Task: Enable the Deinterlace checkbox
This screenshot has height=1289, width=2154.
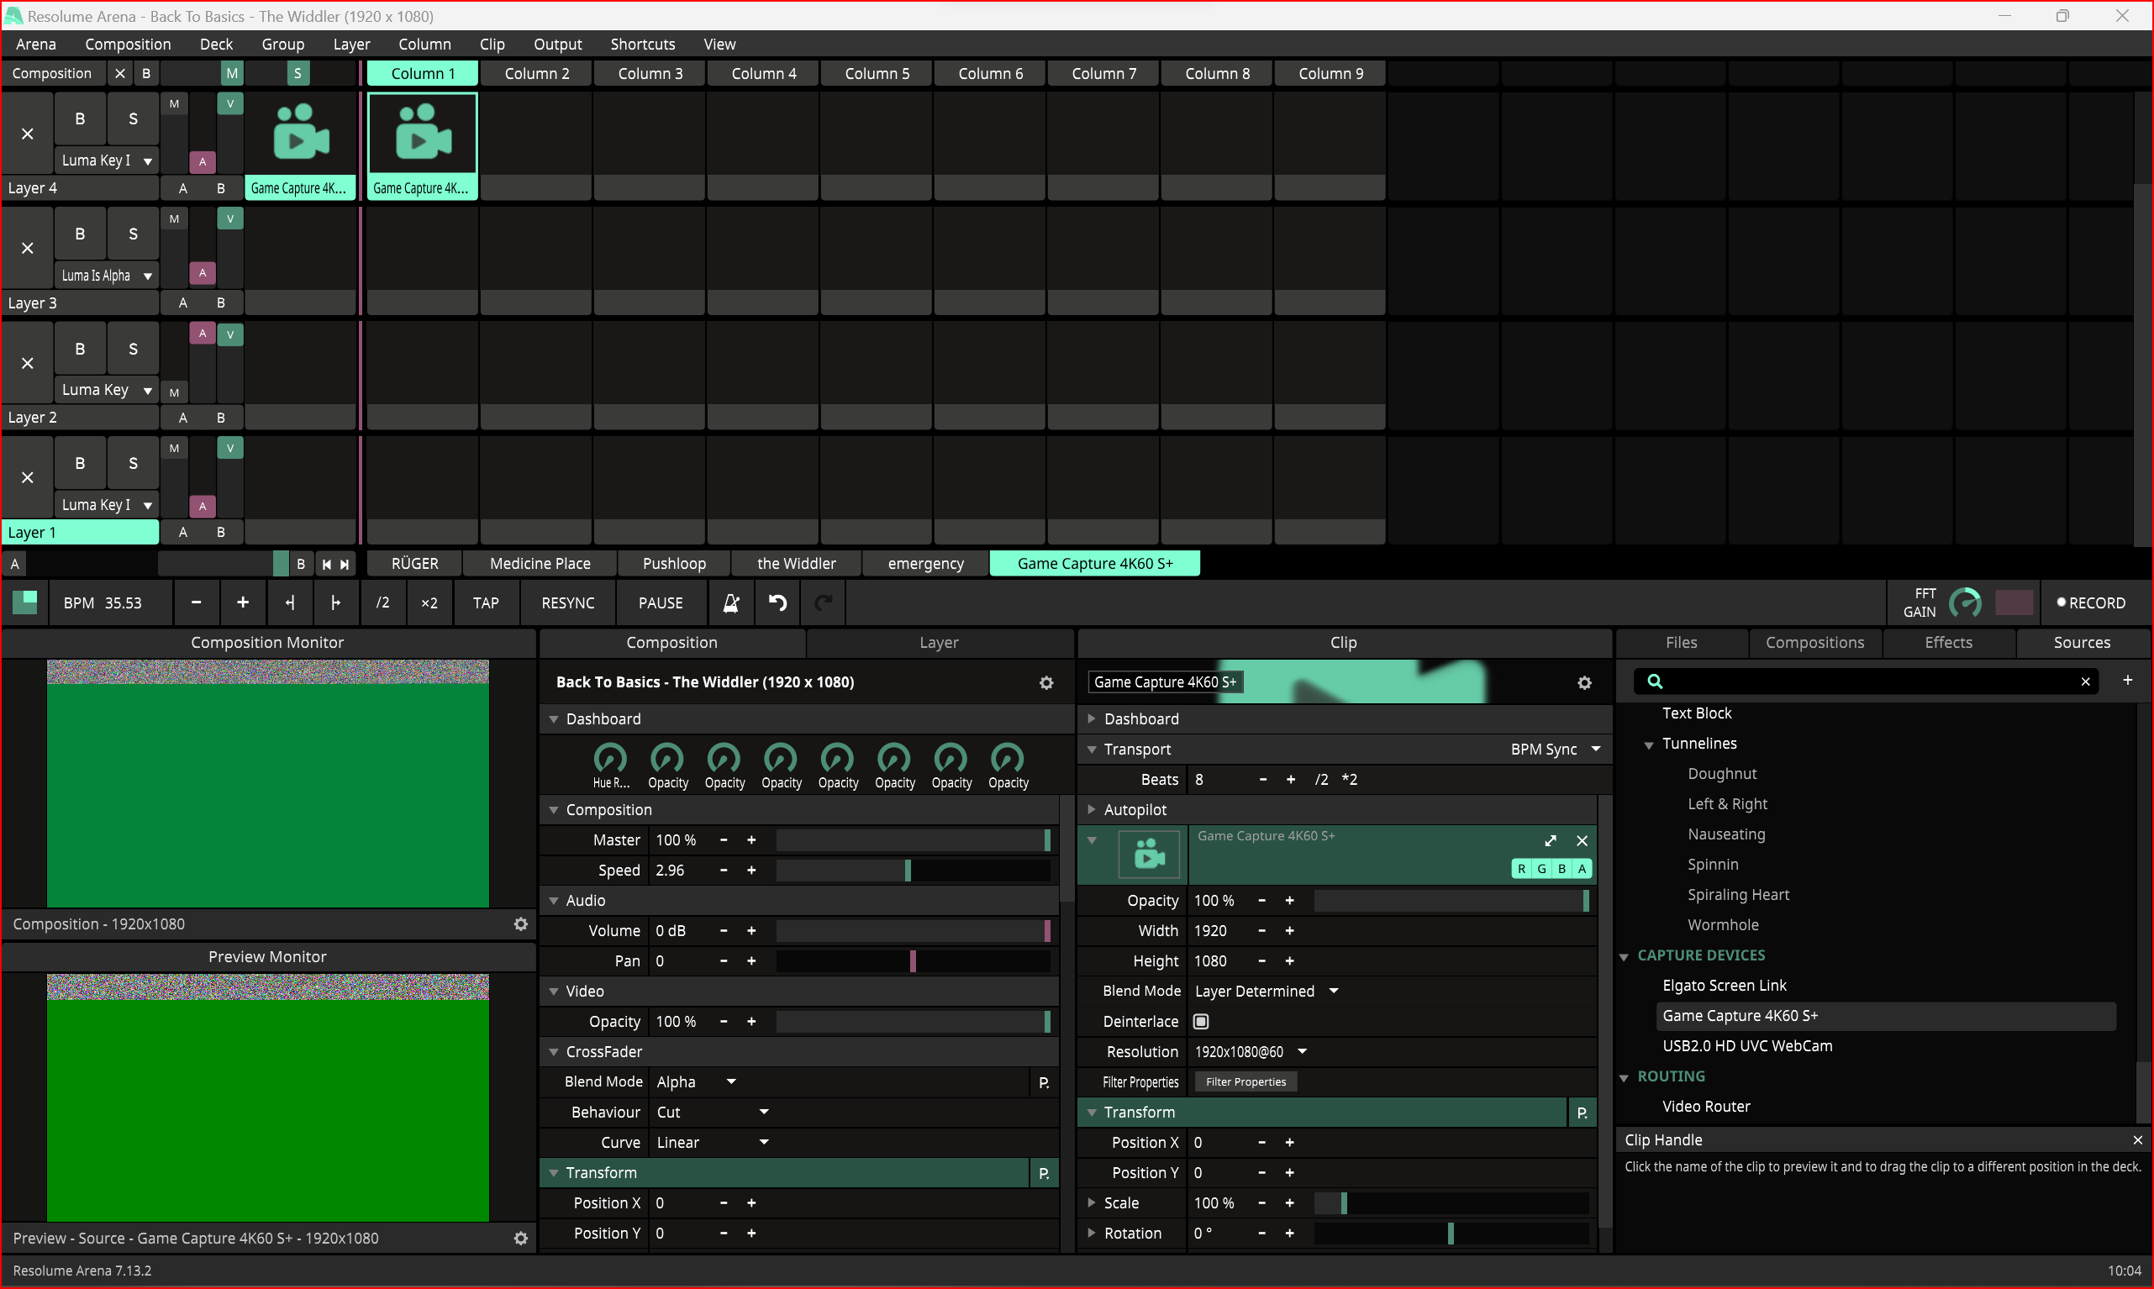Action: click(x=1201, y=1022)
